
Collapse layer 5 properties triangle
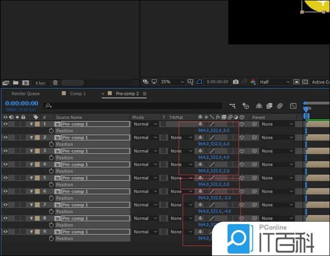(31, 178)
